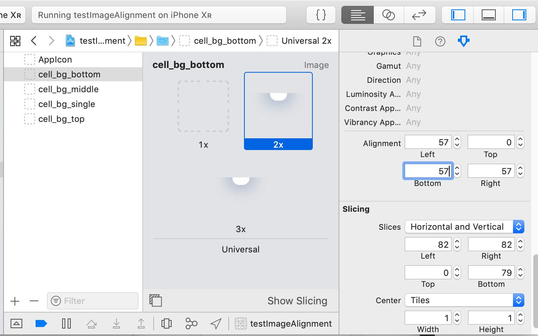538x336 pixels.
Task: Click the Show Slicing button
Action: 298,300
